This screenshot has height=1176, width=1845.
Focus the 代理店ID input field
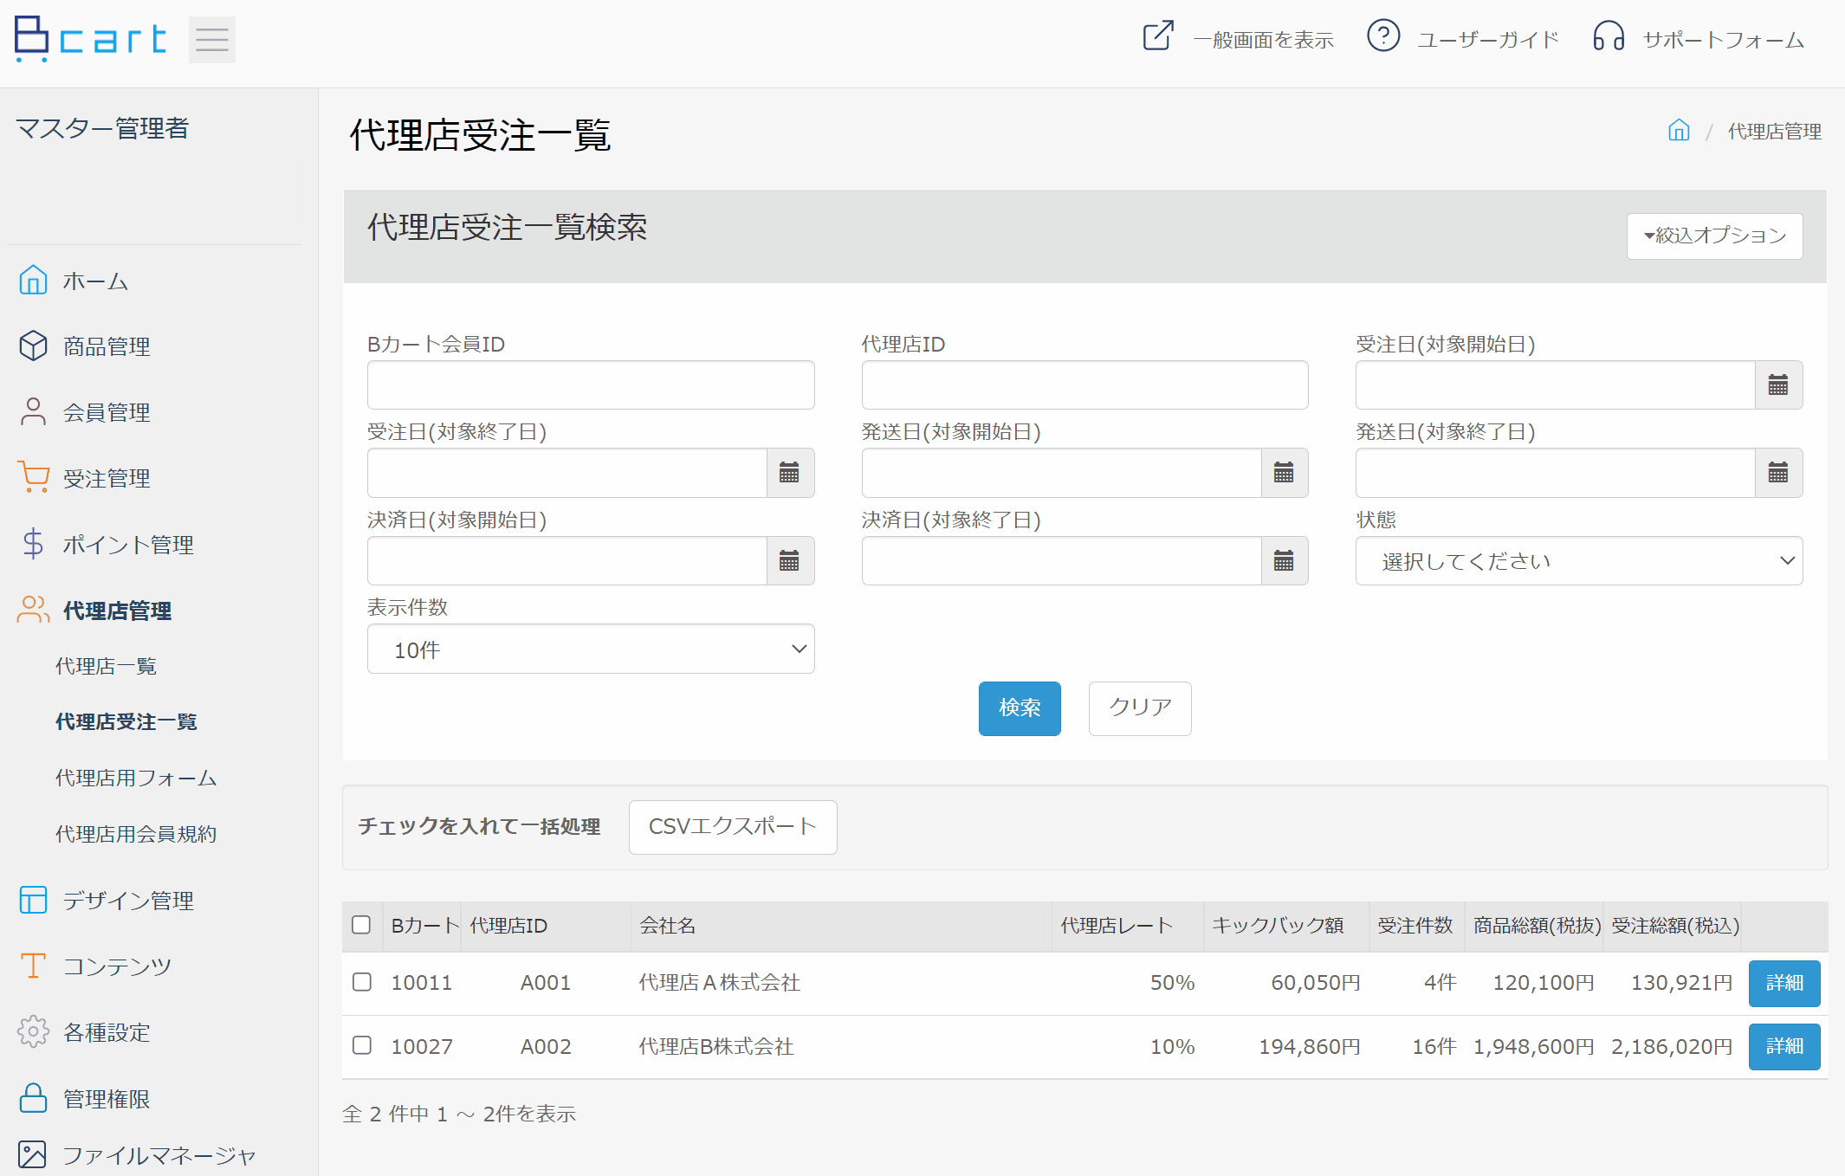pos(1084,385)
